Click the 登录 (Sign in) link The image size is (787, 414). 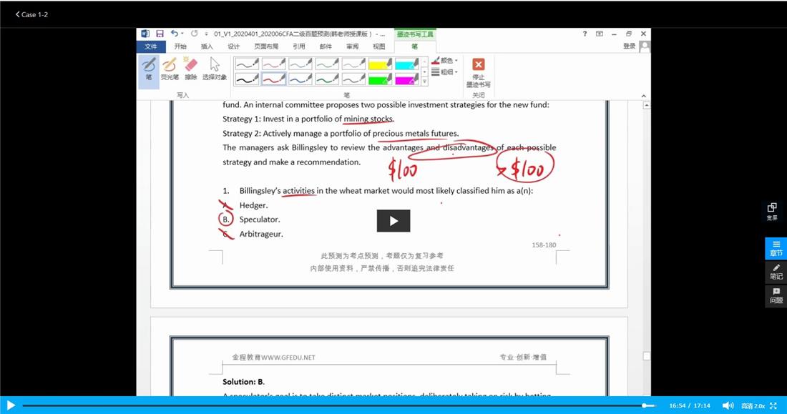(630, 46)
